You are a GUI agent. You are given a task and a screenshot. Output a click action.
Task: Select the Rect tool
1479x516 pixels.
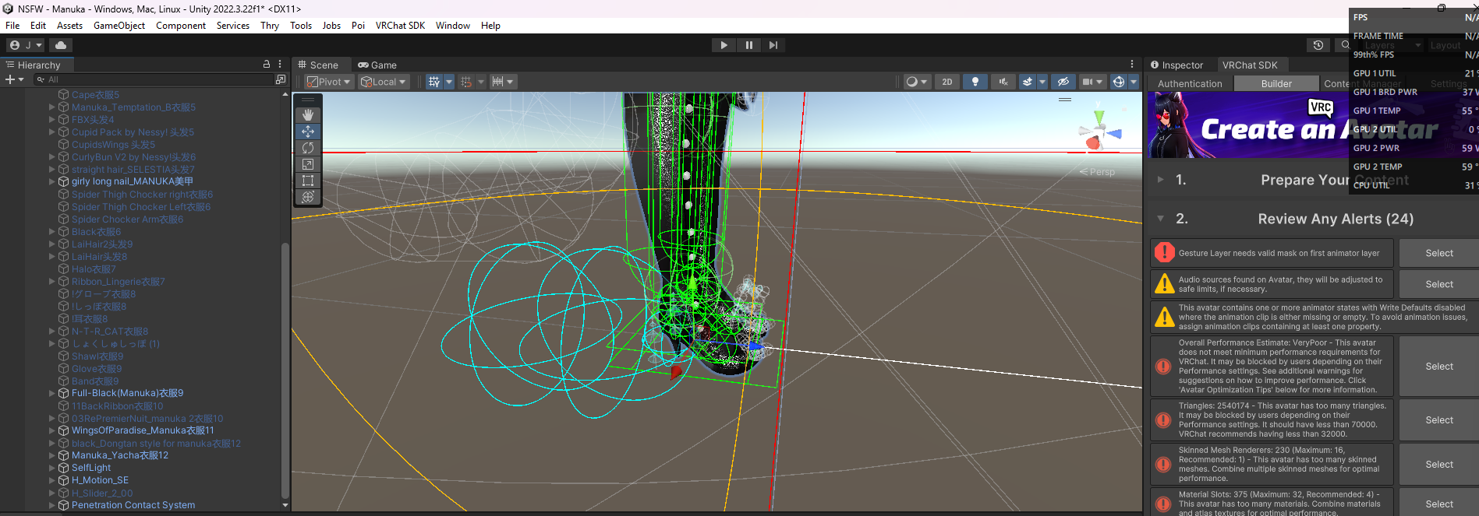click(x=308, y=181)
